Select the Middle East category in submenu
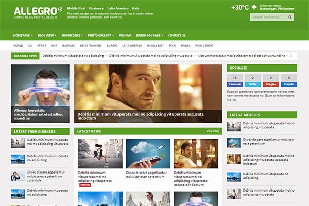The width and height of the screenshot is (309, 206). point(156,45)
